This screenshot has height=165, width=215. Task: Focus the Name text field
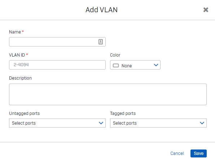[x=57, y=42]
